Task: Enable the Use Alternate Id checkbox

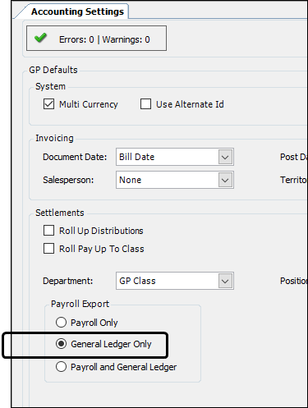Action: click(145, 104)
